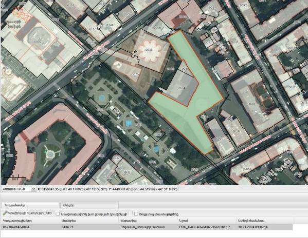Click the PRC_CACLAR note cell
This screenshot has width=308, height=238.
(206, 227)
